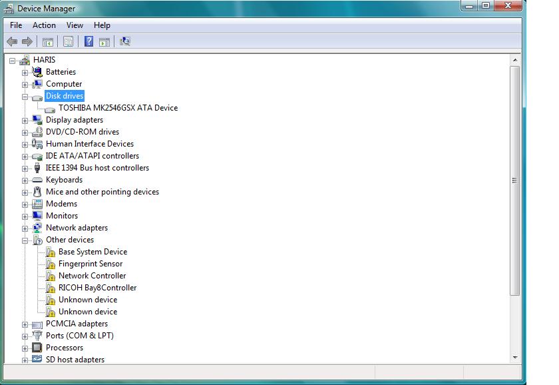Click the DVD/CD-ROM drives icon
The width and height of the screenshot is (559, 385).
[37, 132]
